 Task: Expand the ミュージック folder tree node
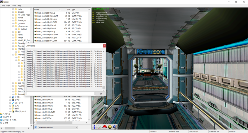point(10,103)
